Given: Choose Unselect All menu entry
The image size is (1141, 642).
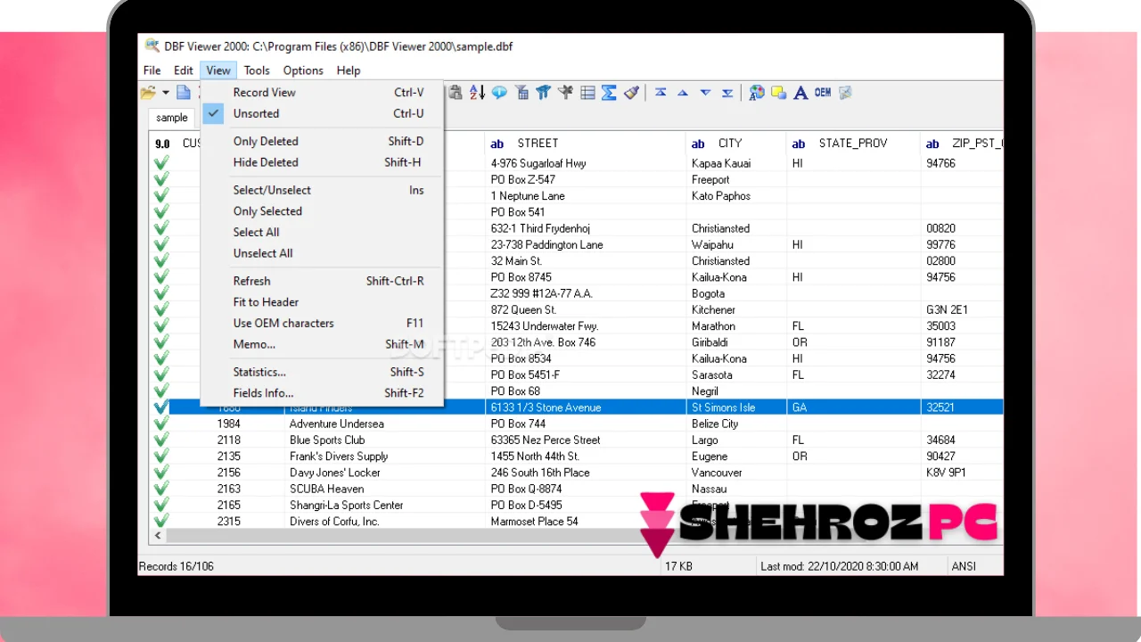Looking at the screenshot, I should point(322,253).
